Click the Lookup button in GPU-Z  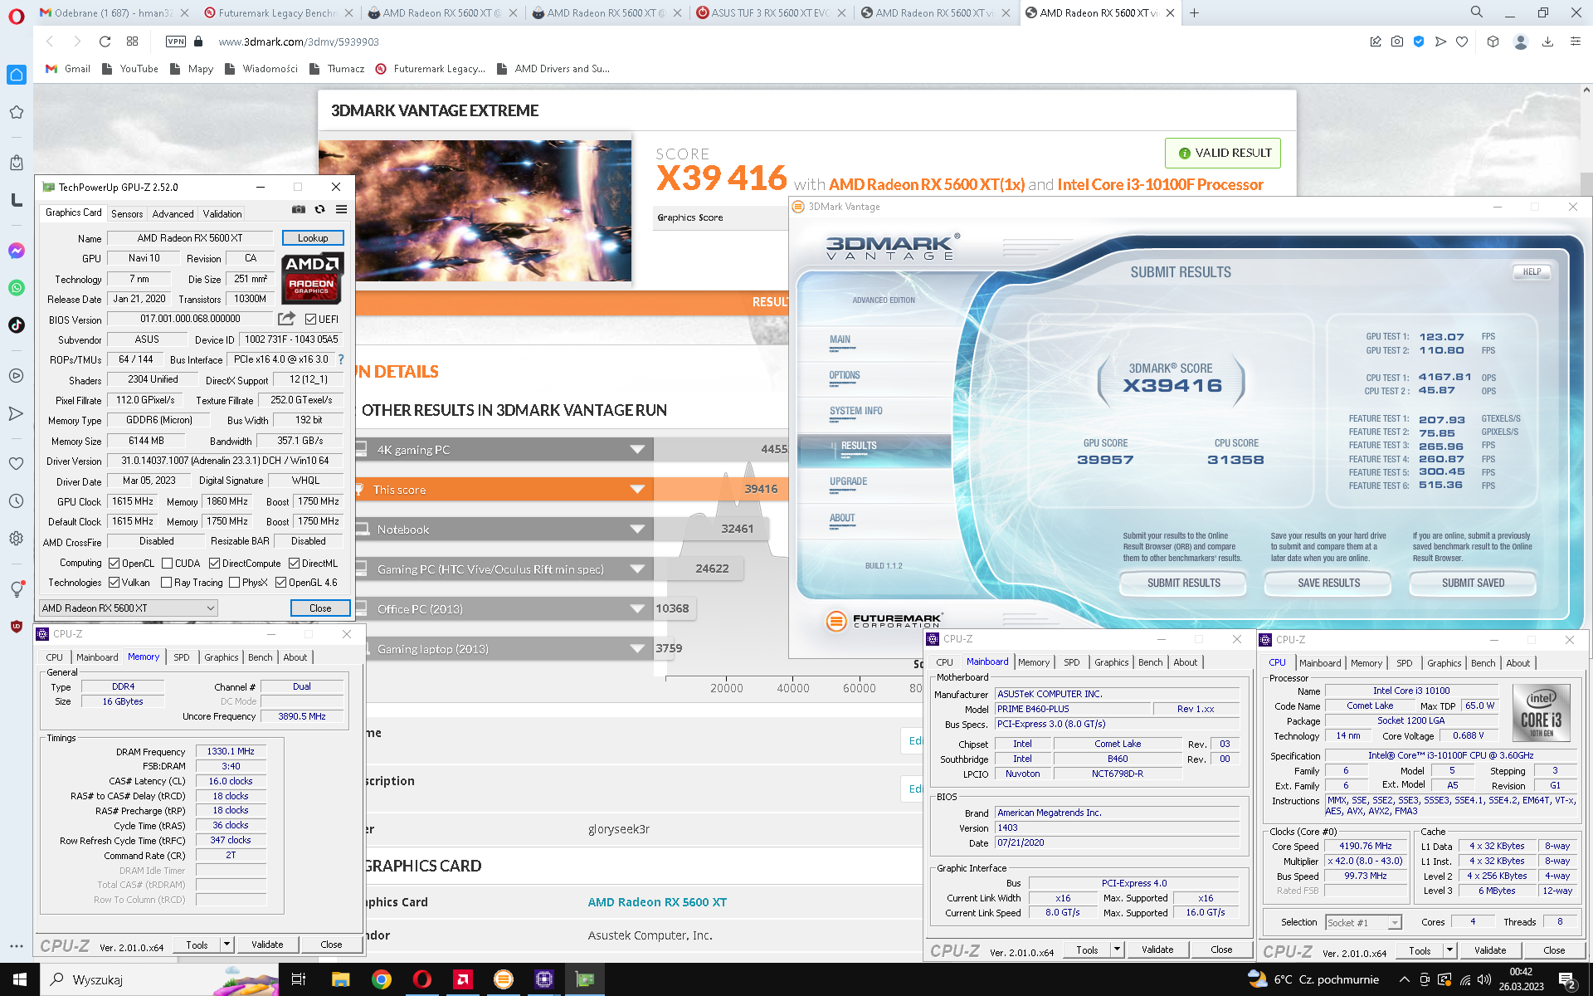(x=313, y=238)
